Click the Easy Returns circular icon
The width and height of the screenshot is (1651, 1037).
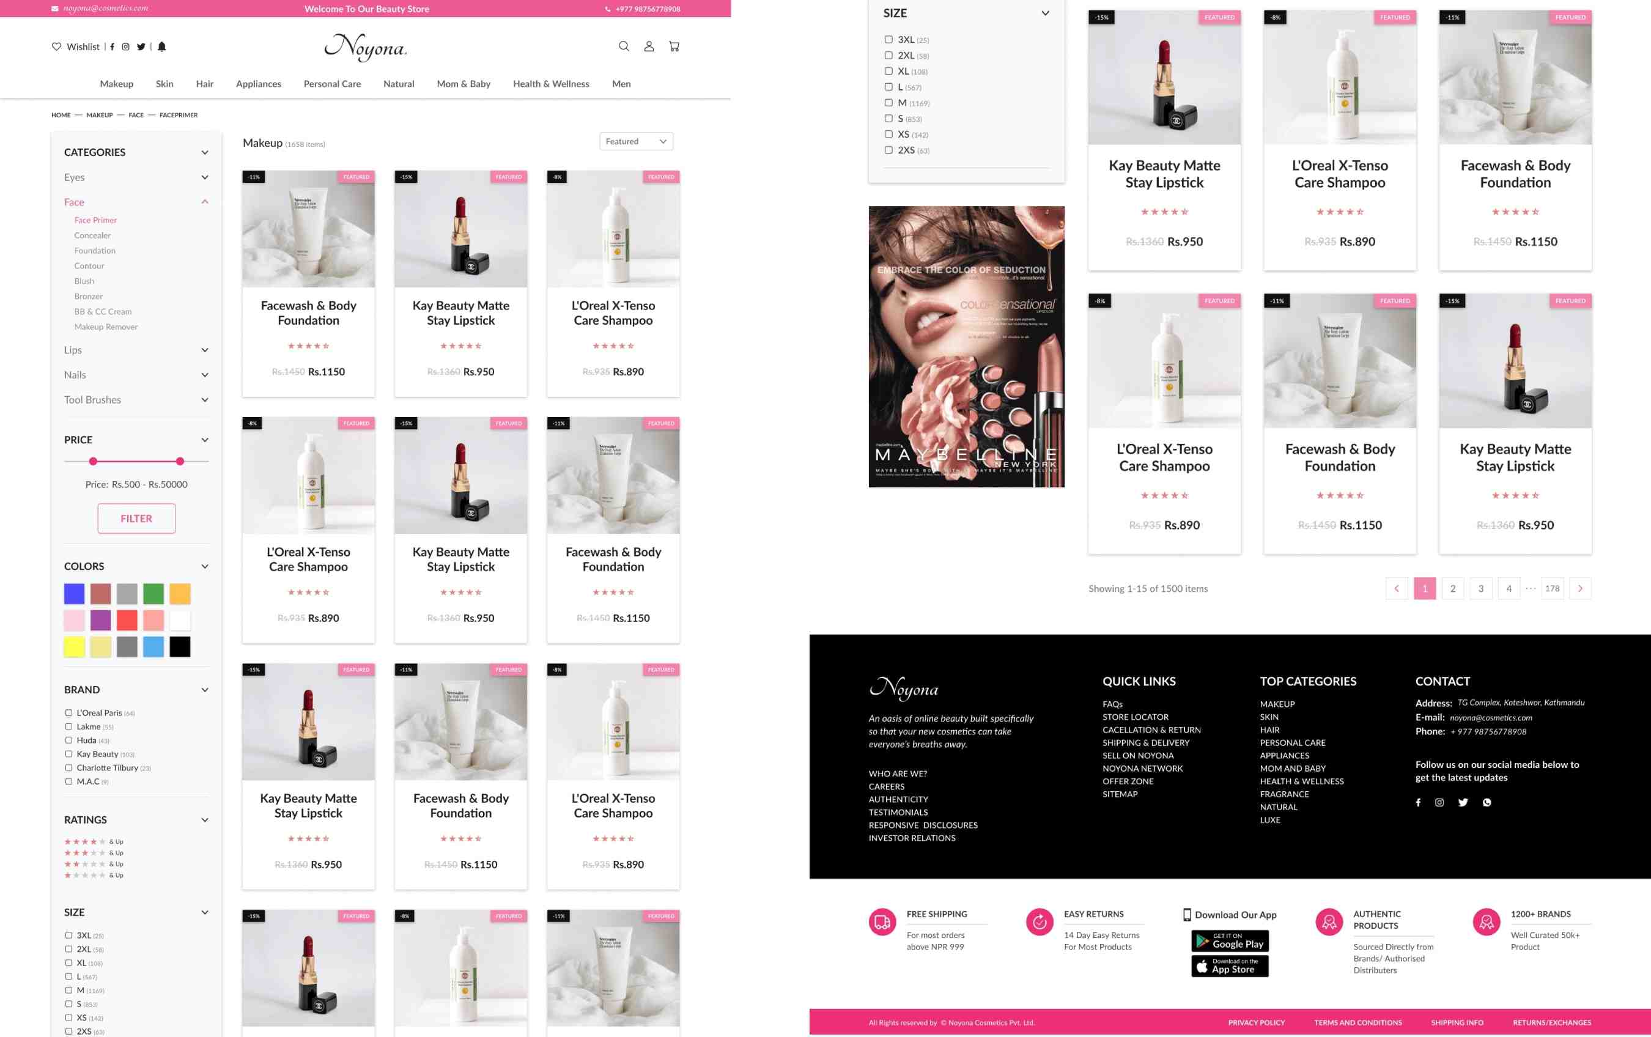pos(1040,922)
